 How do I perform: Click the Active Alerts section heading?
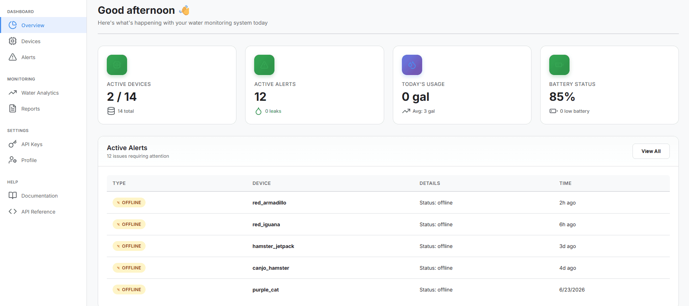point(127,148)
